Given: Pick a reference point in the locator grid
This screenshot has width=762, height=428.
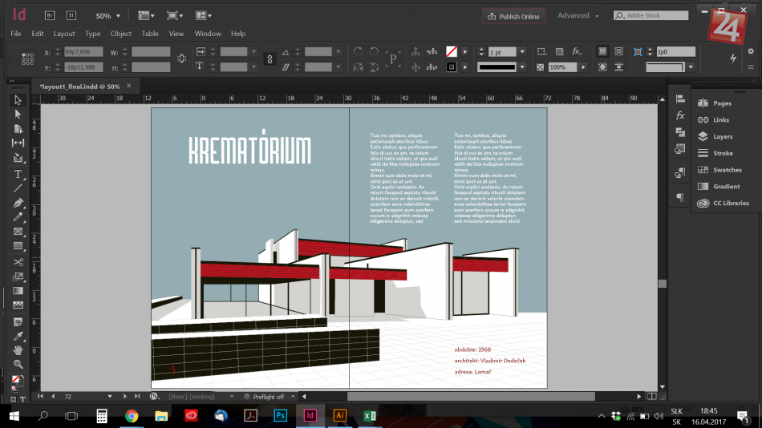Looking at the screenshot, I should [x=28, y=59].
